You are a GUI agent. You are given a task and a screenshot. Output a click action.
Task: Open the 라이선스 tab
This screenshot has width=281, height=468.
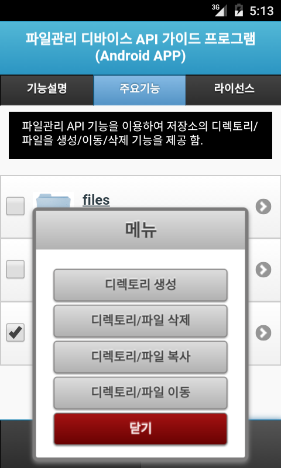pos(234,90)
